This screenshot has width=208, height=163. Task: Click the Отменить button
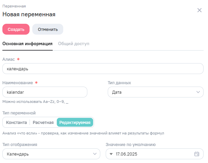point(48,29)
